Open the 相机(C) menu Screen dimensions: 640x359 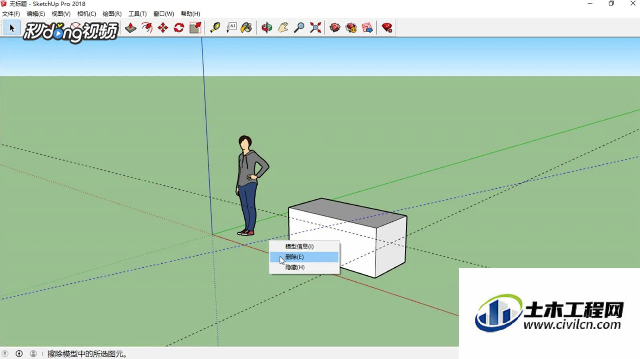pyautogui.click(x=86, y=14)
